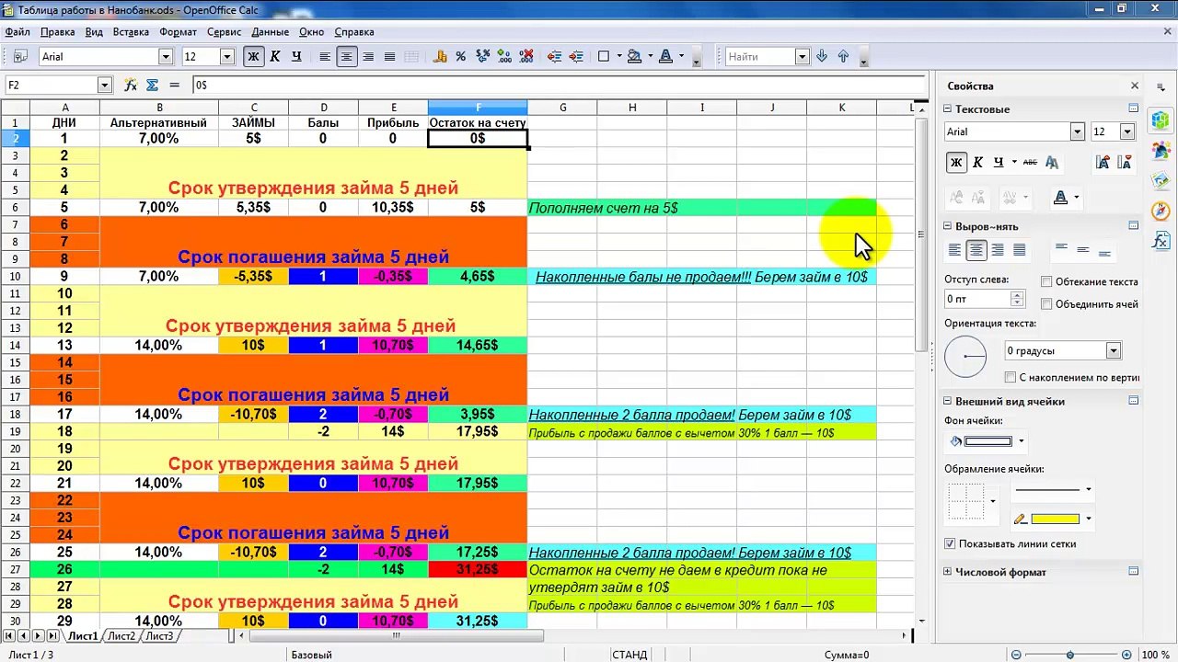Click the Найти search field

tap(760, 56)
